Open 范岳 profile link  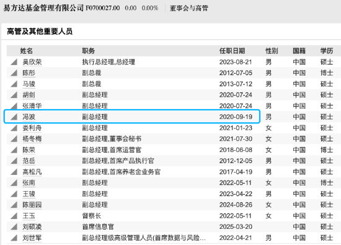coord(29,161)
